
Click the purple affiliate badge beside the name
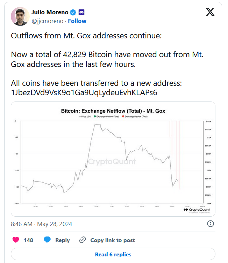[x=81, y=13]
